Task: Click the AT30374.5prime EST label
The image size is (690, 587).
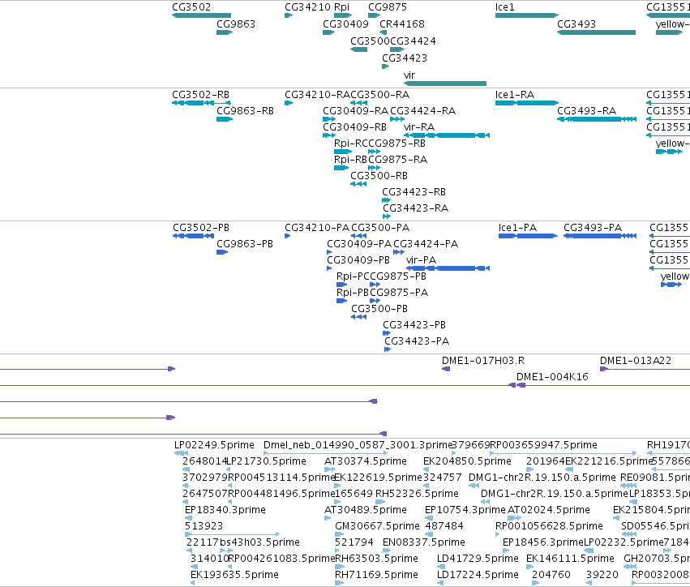Action: [366, 461]
